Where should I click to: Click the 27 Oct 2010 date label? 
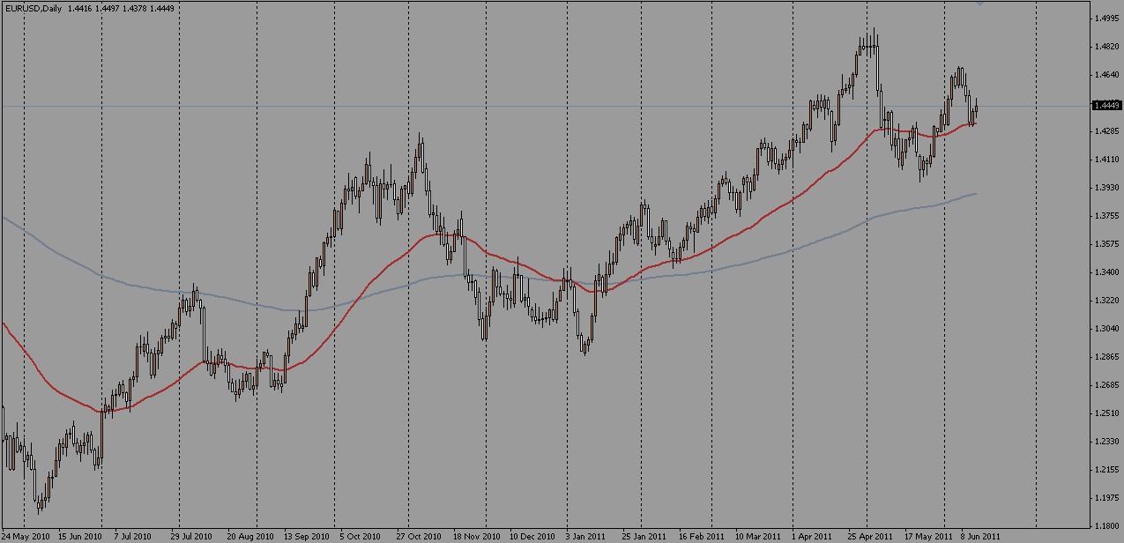click(417, 536)
